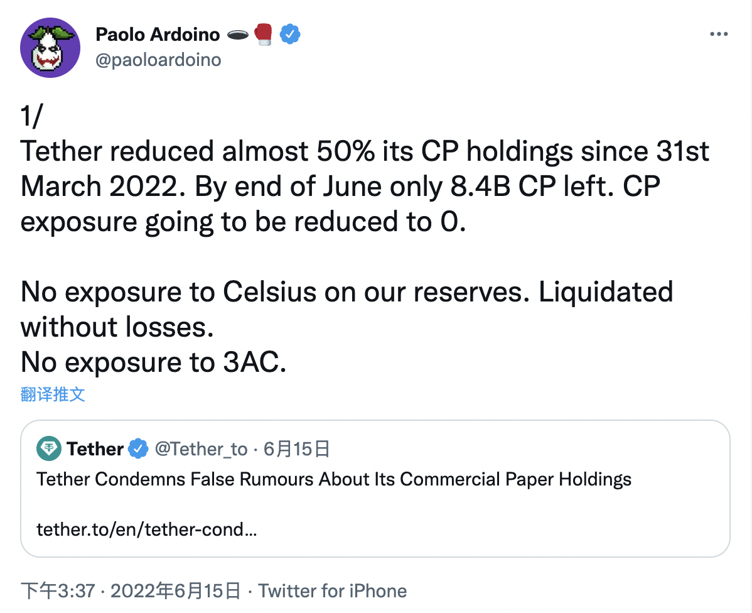This screenshot has width=752, height=613.
Task: Open the tether.to/en/tether-cond… link
Action: (x=147, y=529)
